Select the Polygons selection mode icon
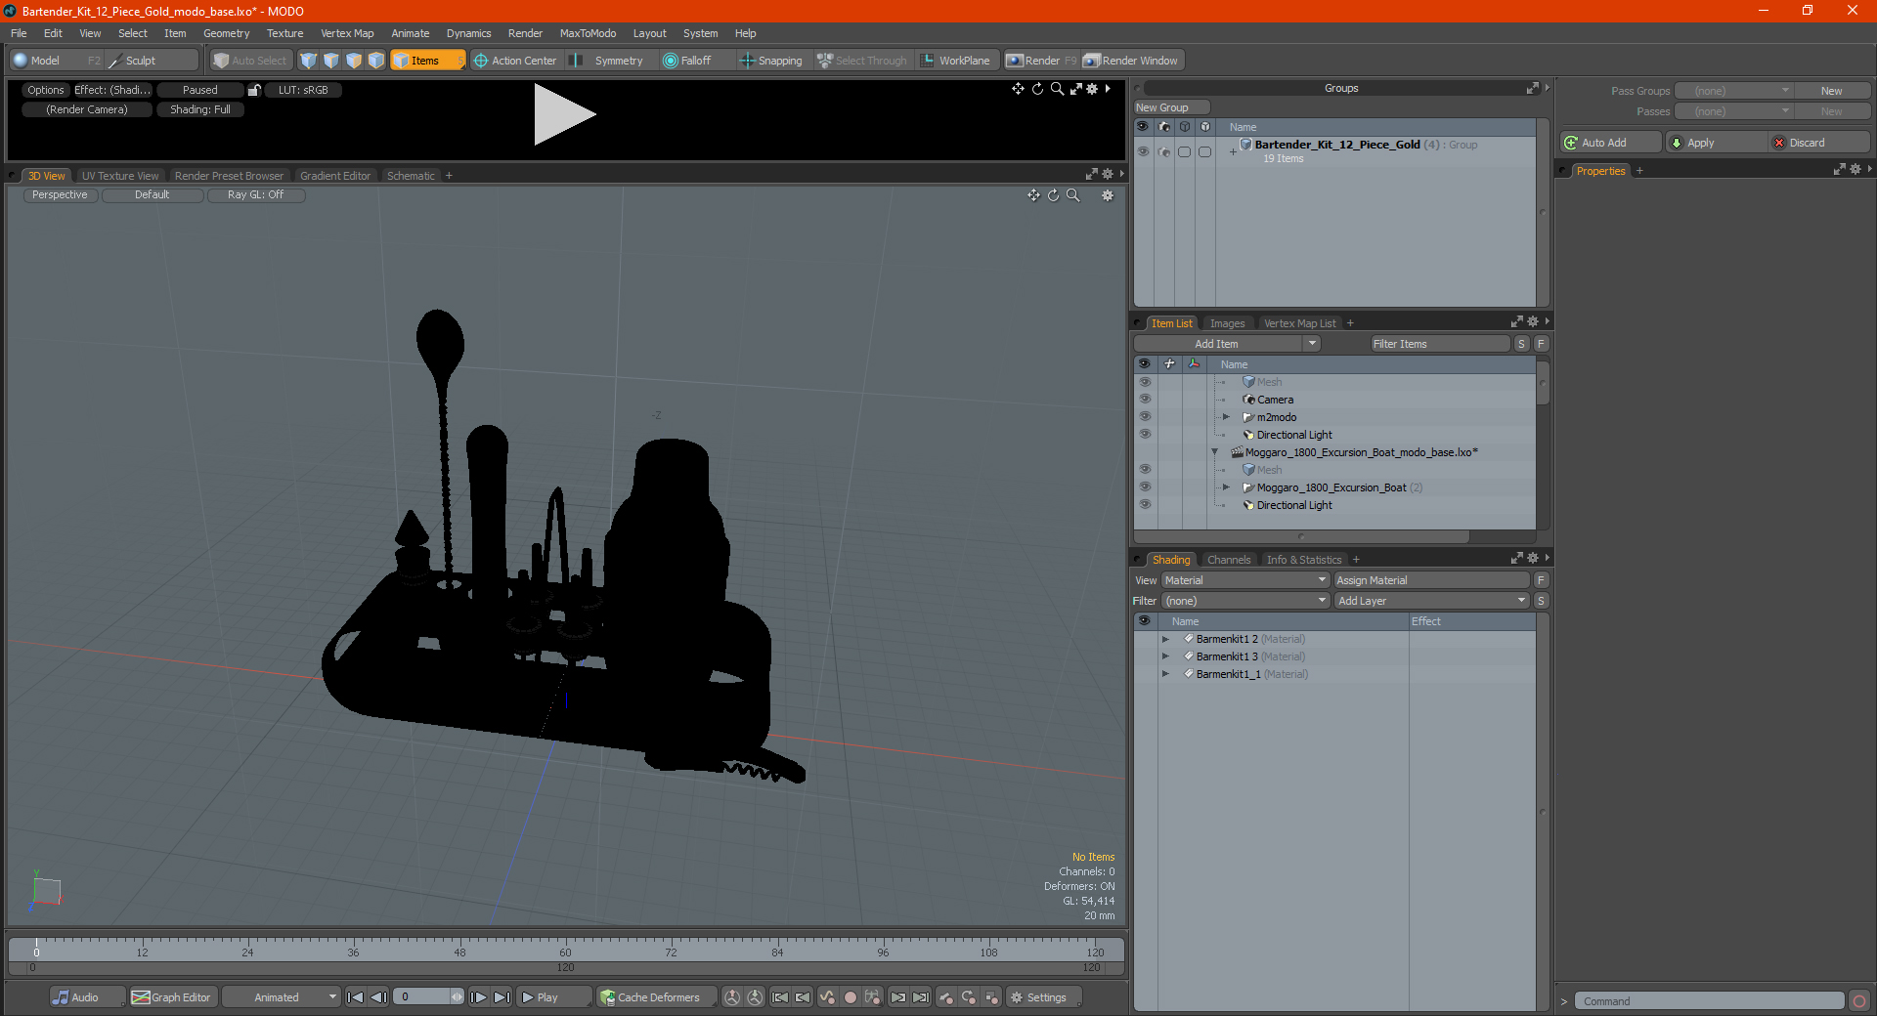This screenshot has width=1877, height=1016. tap(354, 61)
